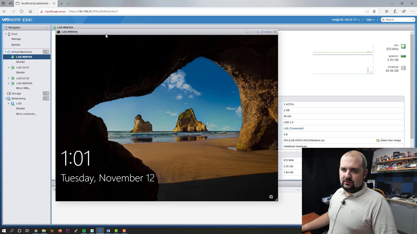Click the ESXi Search field
This screenshot has height=234, width=417.
point(398,20)
